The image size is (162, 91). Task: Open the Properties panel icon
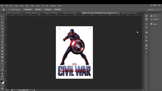click(147, 16)
